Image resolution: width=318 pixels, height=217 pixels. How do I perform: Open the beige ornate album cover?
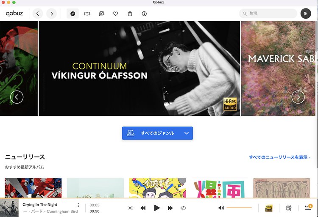click(282, 188)
